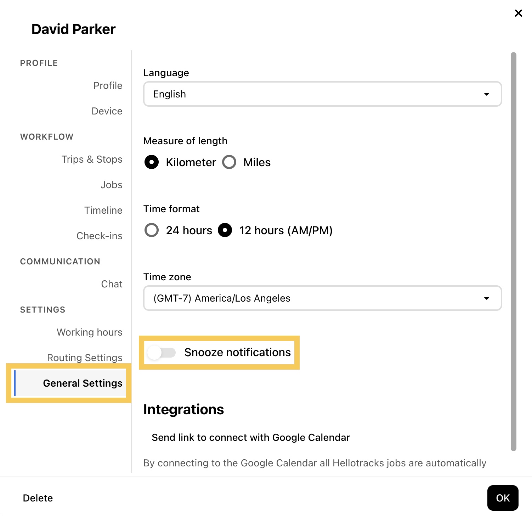Switch to the Jobs section
Screen dimensions: 532x516
(111, 185)
